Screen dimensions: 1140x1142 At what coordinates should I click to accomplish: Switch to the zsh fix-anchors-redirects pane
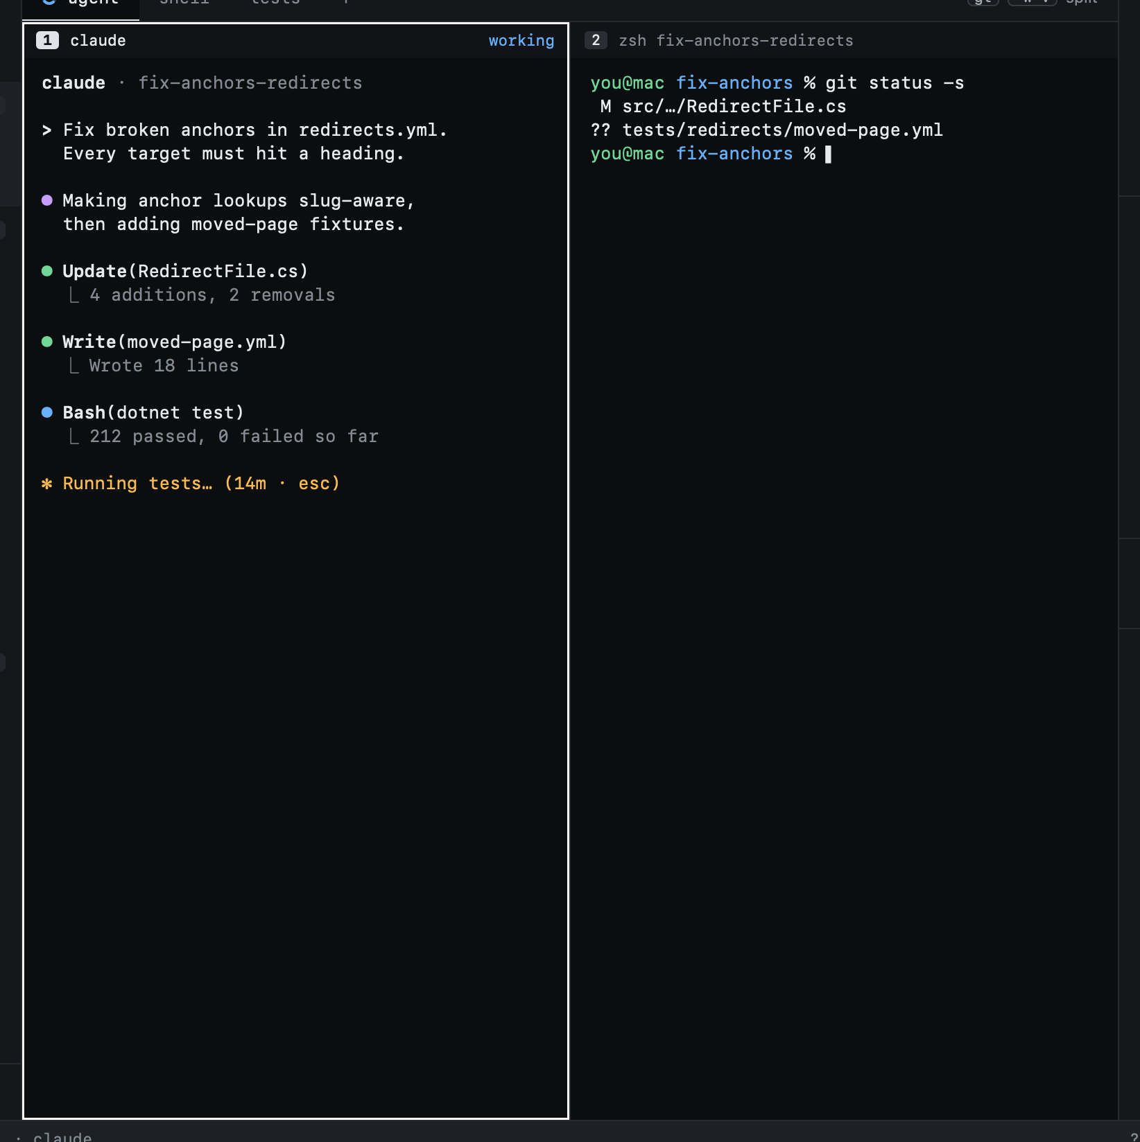pos(736,40)
